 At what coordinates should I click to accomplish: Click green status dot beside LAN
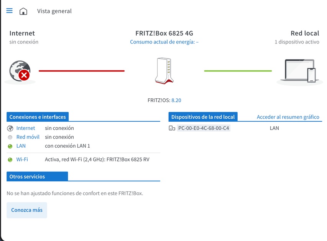click(x=10, y=146)
